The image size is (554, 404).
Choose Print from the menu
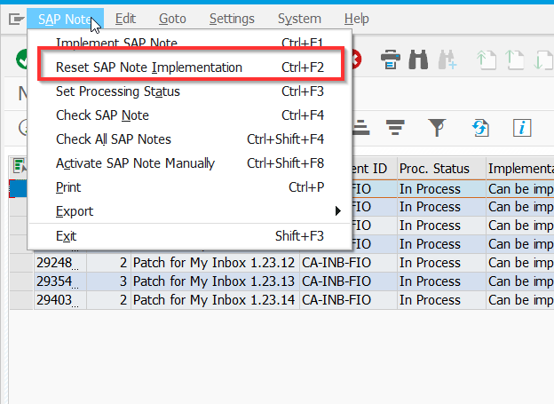190,187
